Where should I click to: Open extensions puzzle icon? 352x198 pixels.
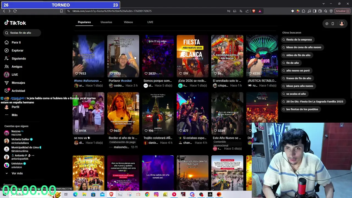(x=303, y=11)
